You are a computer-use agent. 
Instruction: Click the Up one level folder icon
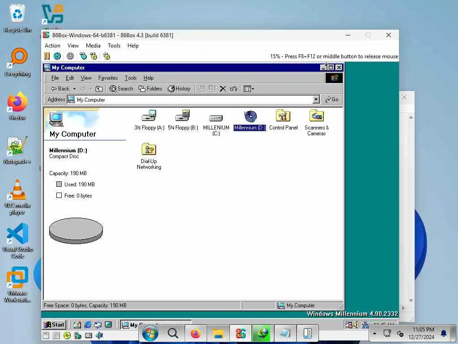tap(99, 89)
